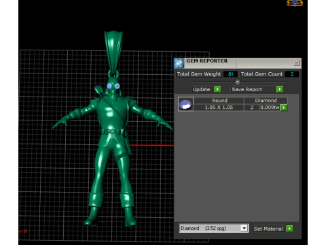Click the Total Gem Count label
Image resolution: width=326 pixels, height=245 pixels.
[261, 74]
